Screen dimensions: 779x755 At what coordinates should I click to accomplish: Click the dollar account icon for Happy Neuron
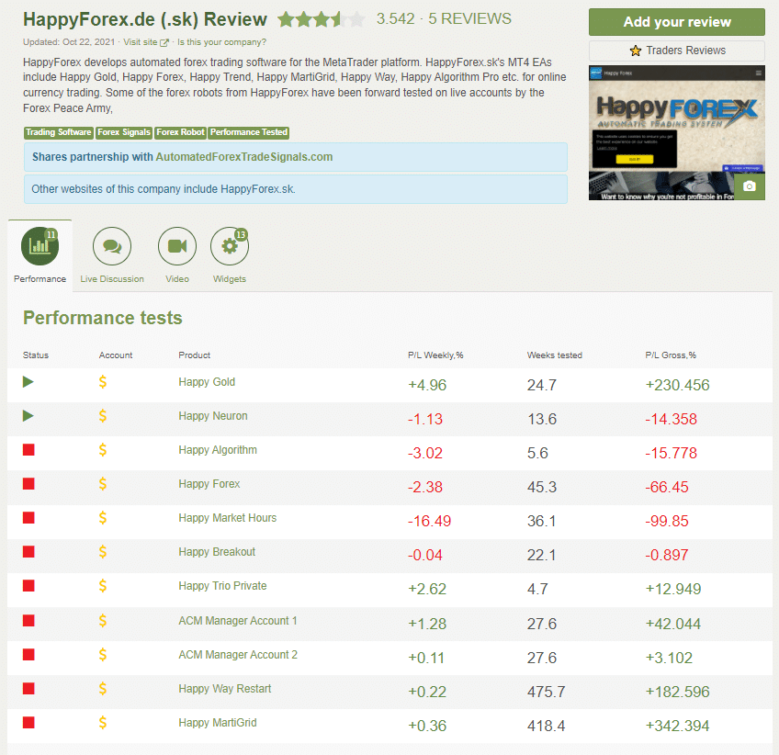(102, 415)
